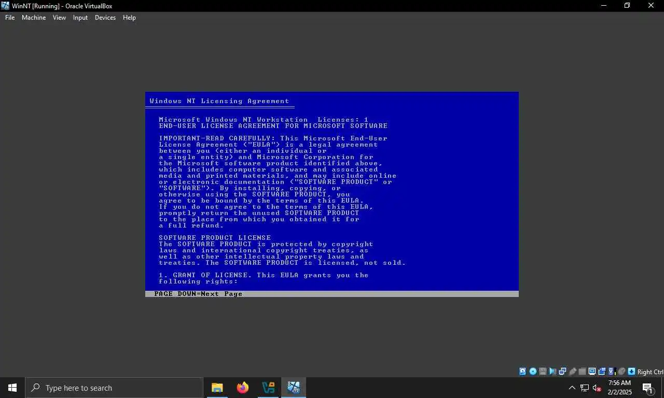Click the 'IMPORTANT-READ CAREFULLY' line
664x398 pixels.
click(273, 138)
